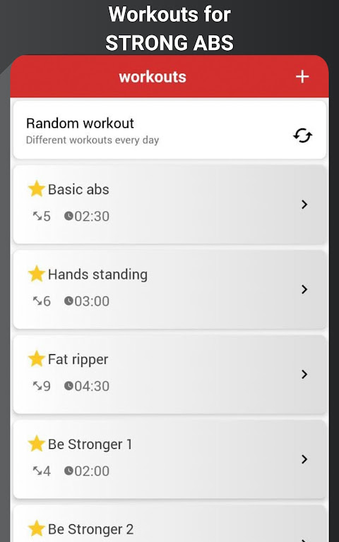Click the Fat ripper clock icon
This screenshot has width=339, height=542.
pos(69,386)
